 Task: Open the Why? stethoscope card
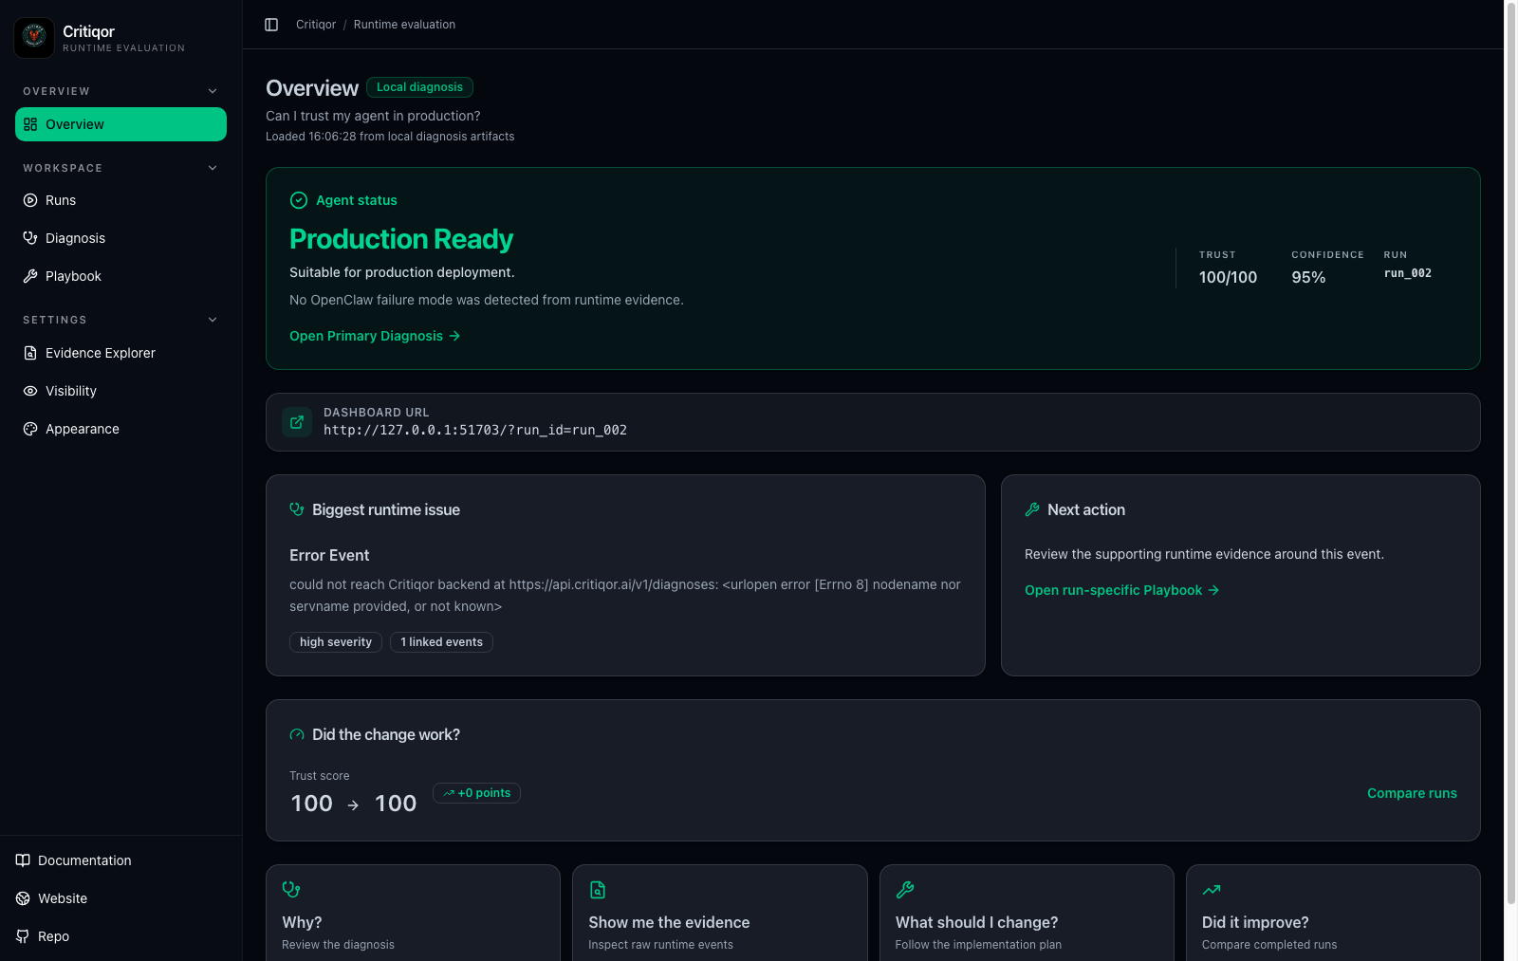(413, 913)
